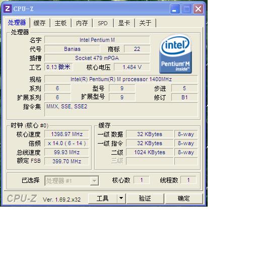Click the 型号 value 9

coord(122,88)
